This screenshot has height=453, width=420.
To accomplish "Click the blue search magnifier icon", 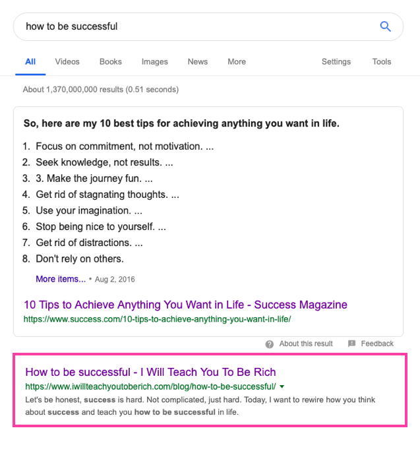I will 386,26.
